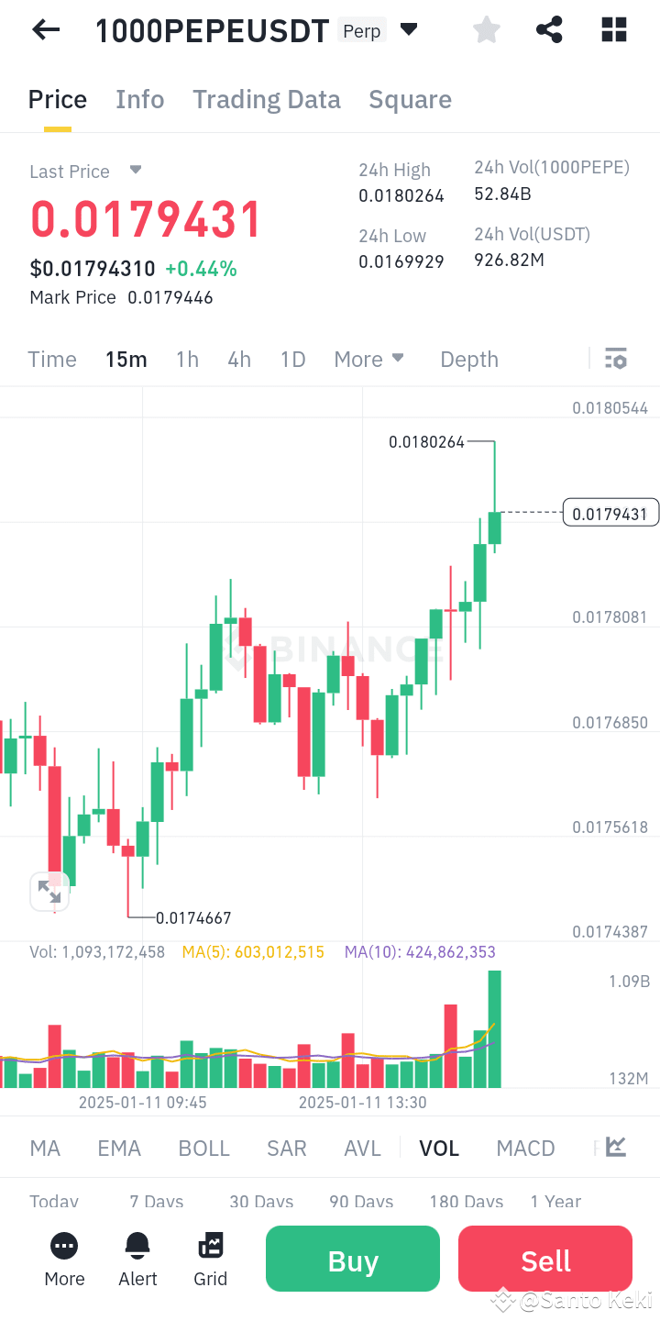
Task: Select the 7 Days range link
Action: pyautogui.click(x=155, y=1202)
